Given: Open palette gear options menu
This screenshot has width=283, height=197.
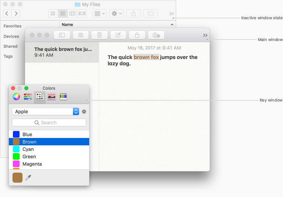Looking at the screenshot, I should tap(84, 111).
